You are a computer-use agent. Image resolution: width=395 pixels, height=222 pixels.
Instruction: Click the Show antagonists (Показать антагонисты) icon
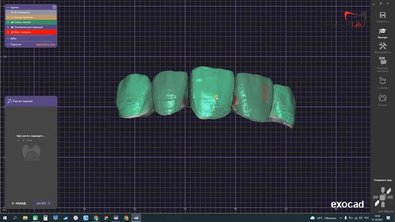[x=383, y=61]
